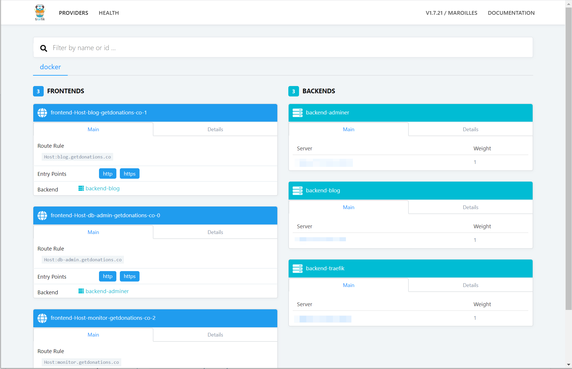Open Main tab of frontend-Host-db-admin-getdonations-co-0
The height and width of the screenshot is (369, 572).
click(93, 232)
